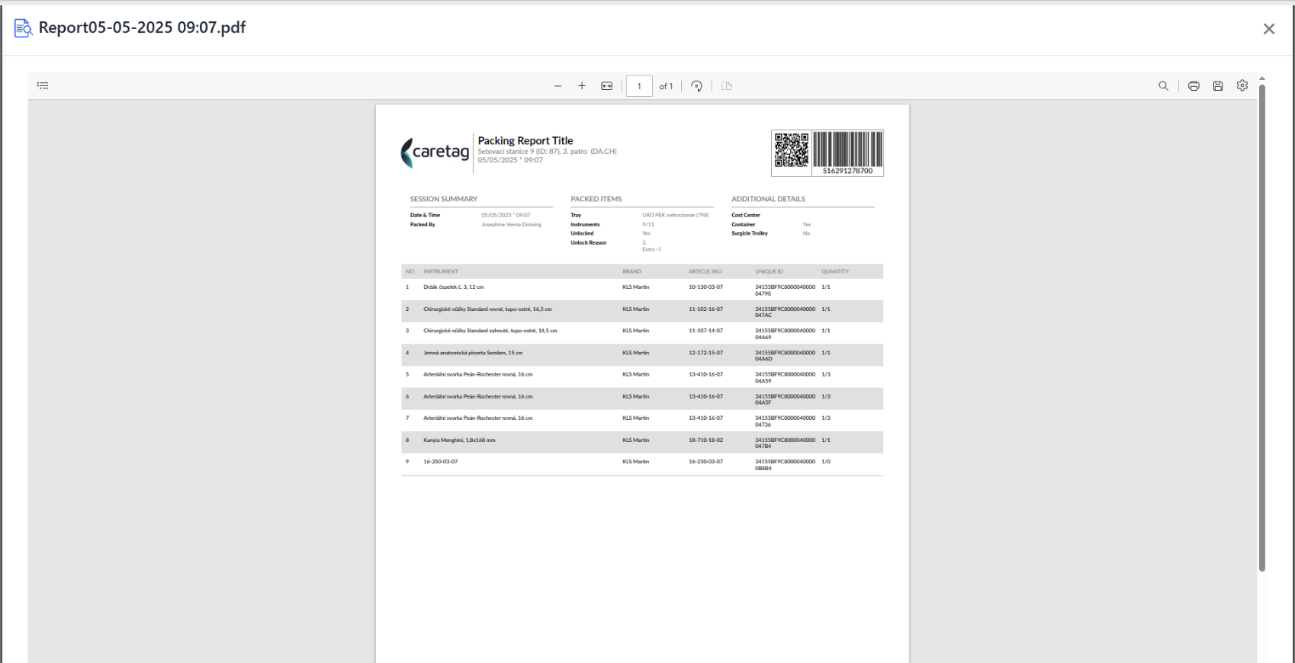
Task: Click the caretag logo in the report
Action: pos(435,152)
